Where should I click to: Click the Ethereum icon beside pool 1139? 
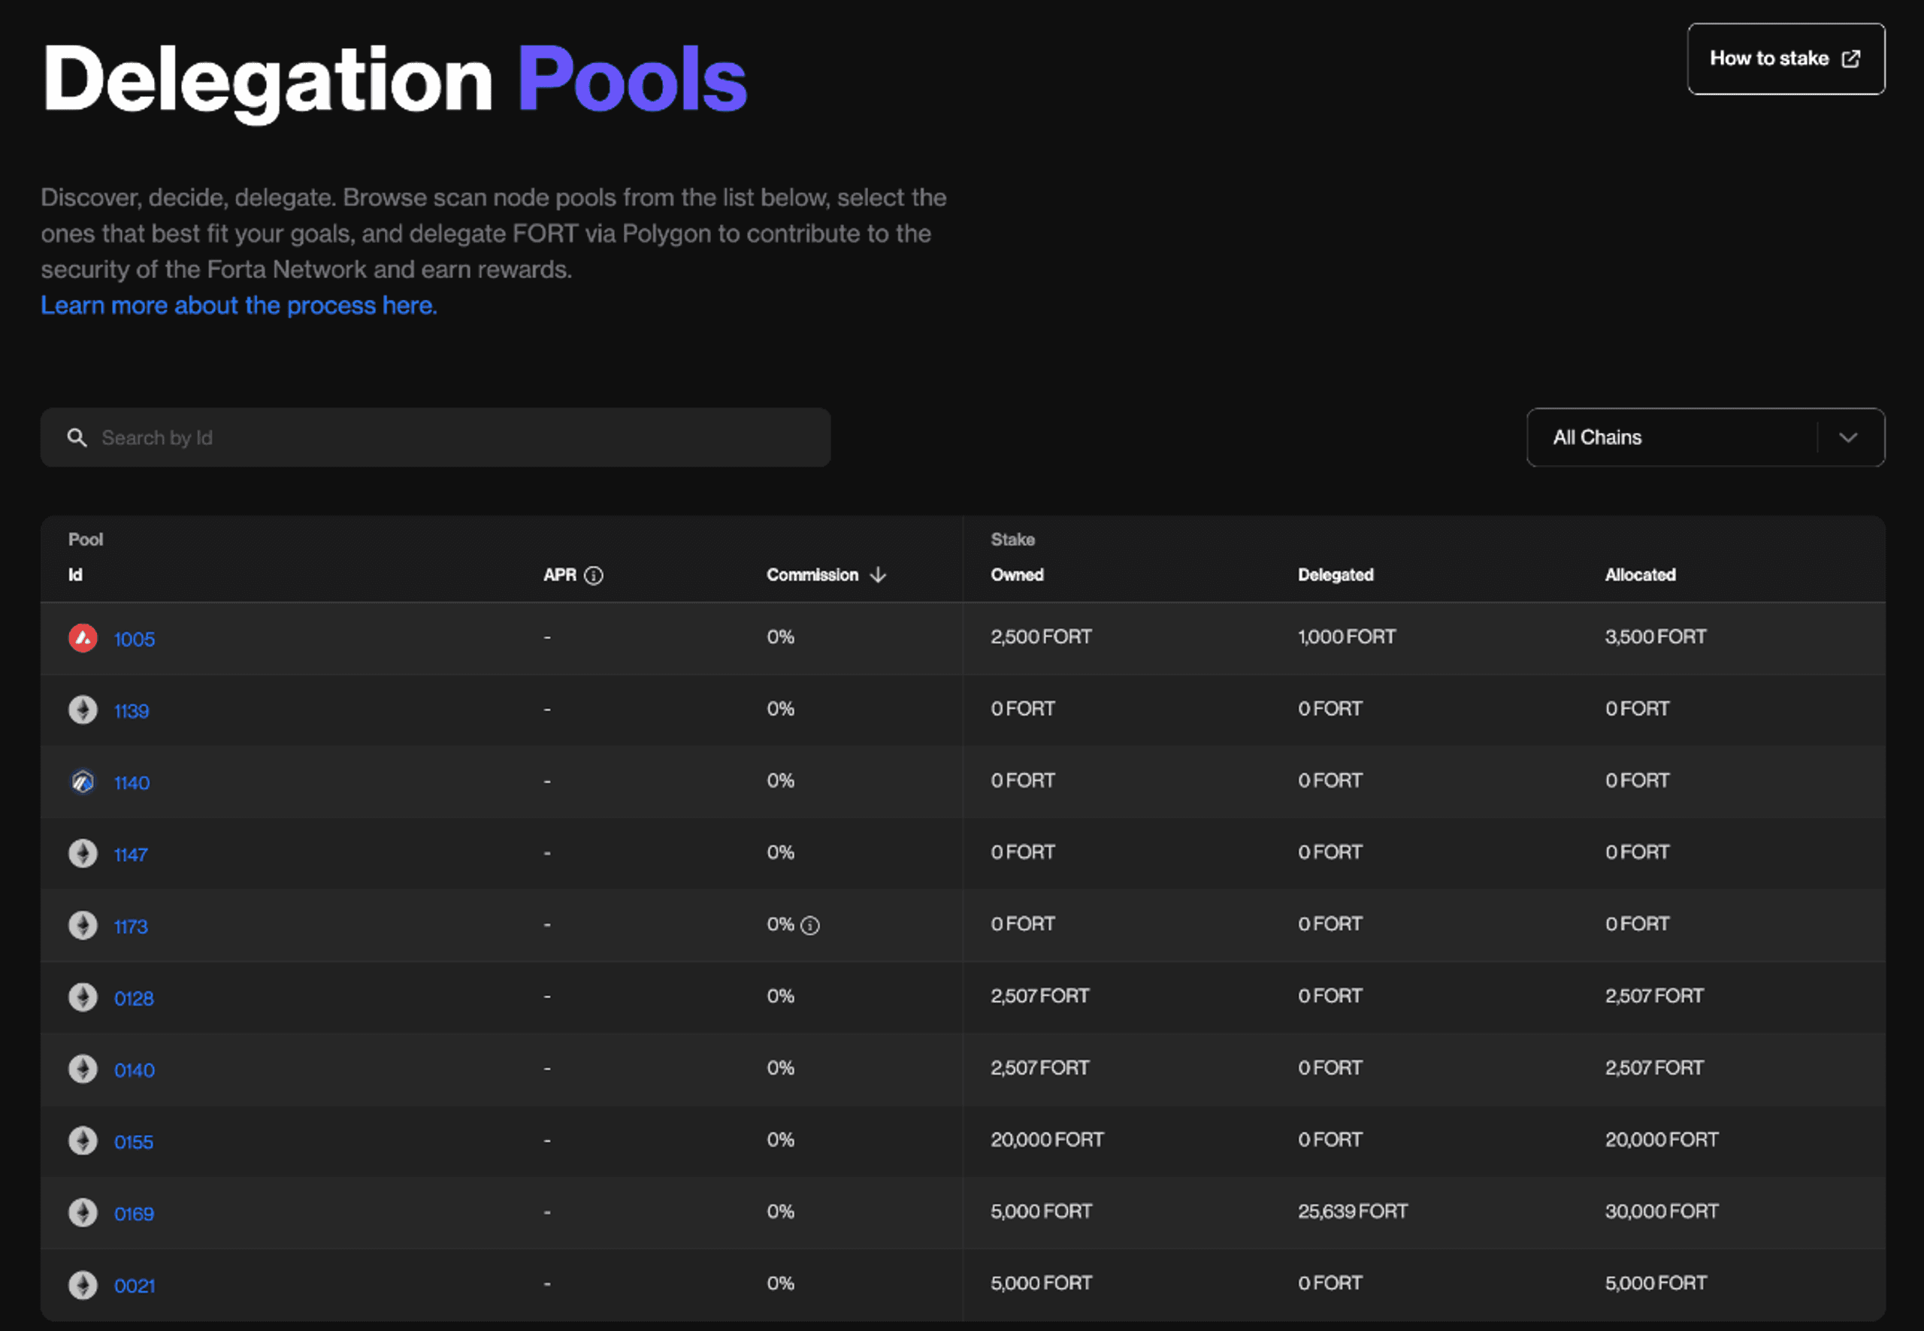click(83, 709)
